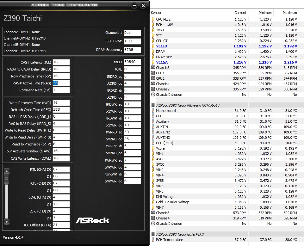304x246 pixels.
Task: Click the tRRD_L input field
Action: 61,117
